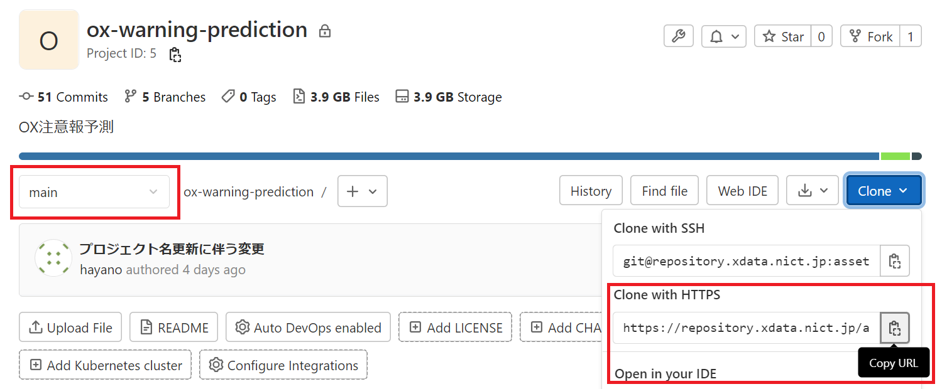The image size is (942, 389).
Task: Select Upload File
Action: [x=70, y=327]
